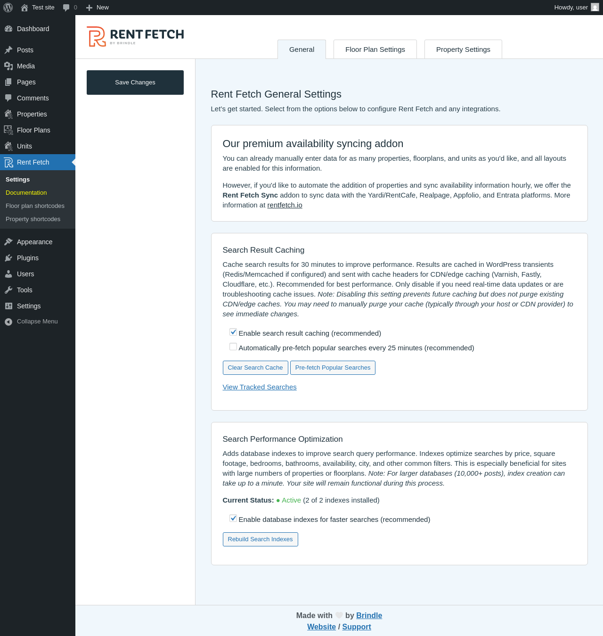Open the Support footer link
Image resolution: width=603 pixels, height=636 pixels.
[x=357, y=627]
